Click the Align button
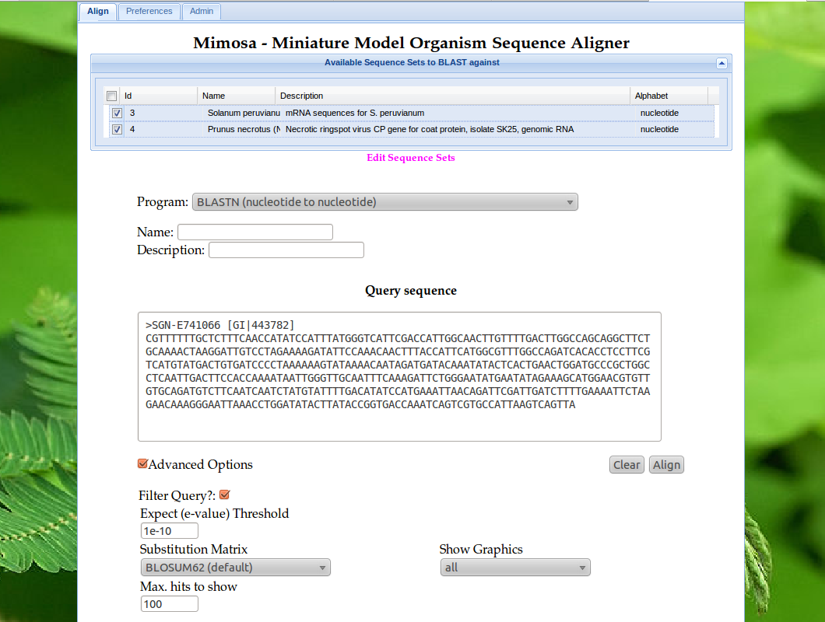Image resolution: width=825 pixels, height=622 pixels. [x=666, y=464]
